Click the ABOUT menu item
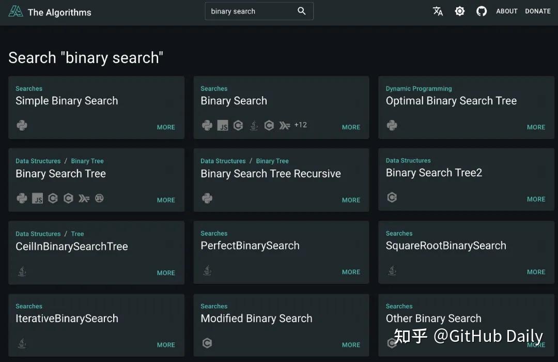The width and height of the screenshot is (558, 362). pos(506,11)
